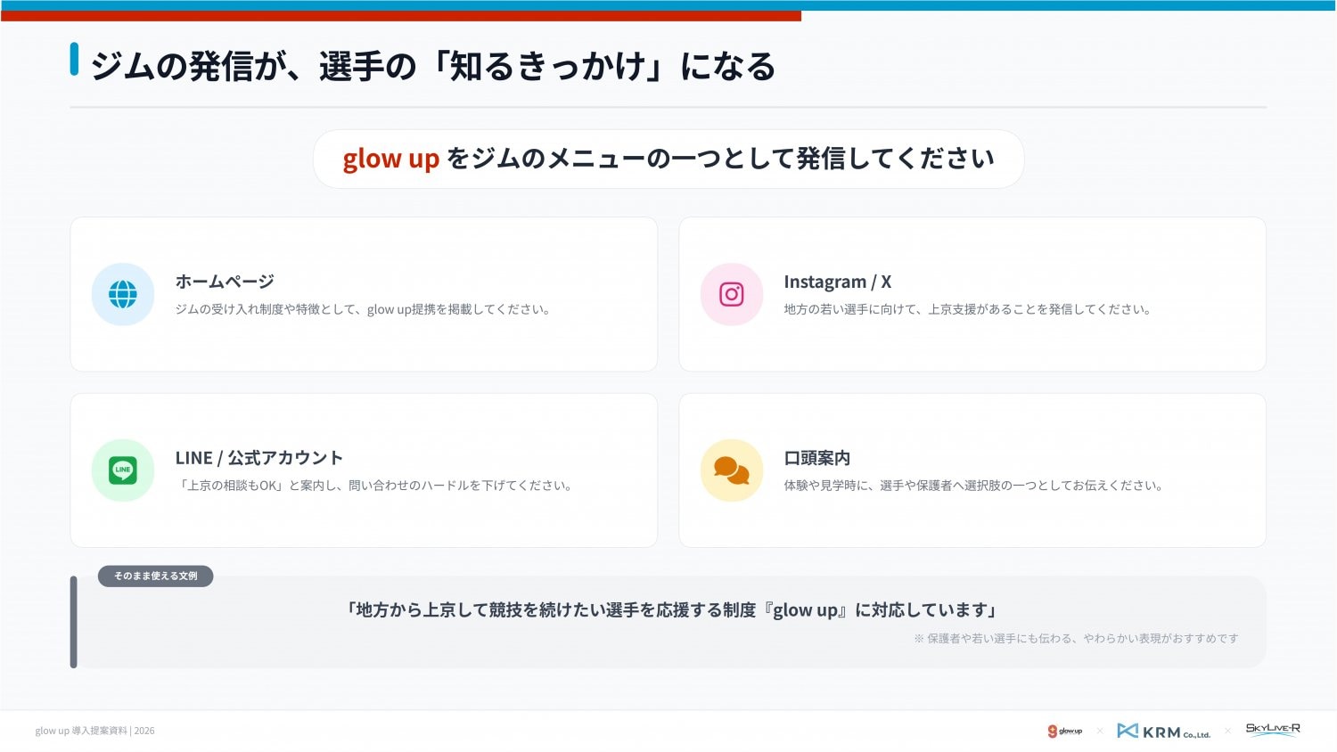Select the ホームページ card heading
The image size is (1337, 752).
point(225,282)
